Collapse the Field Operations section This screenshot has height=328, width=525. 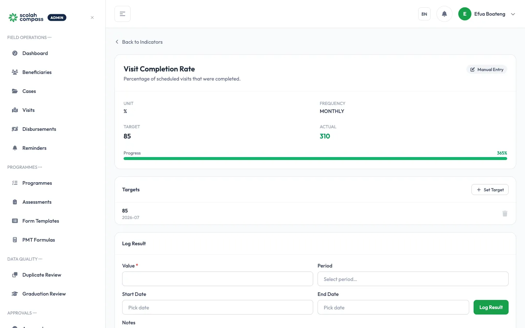30,38
